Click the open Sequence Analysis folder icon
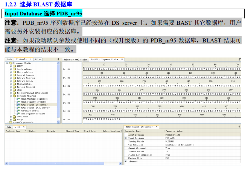 click(x=15, y=96)
